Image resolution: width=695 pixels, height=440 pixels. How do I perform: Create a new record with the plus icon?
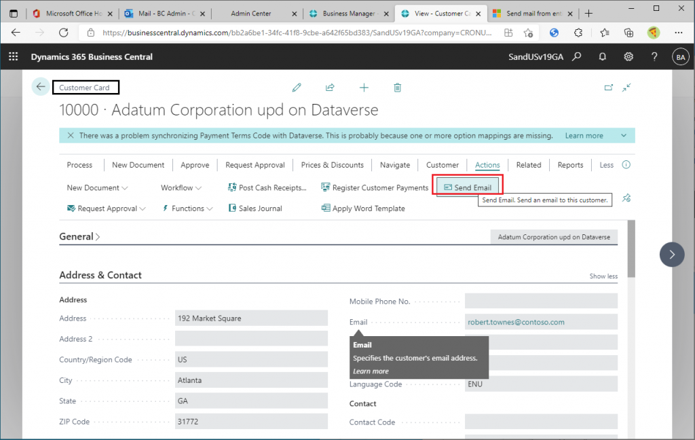click(x=364, y=88)
